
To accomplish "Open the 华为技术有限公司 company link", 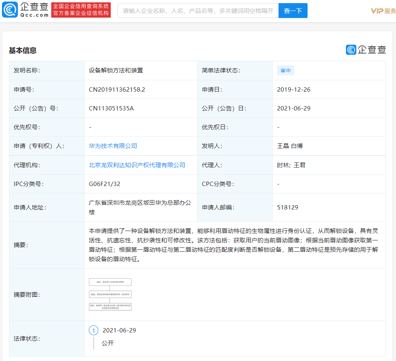I will click(x=112, y=146).
